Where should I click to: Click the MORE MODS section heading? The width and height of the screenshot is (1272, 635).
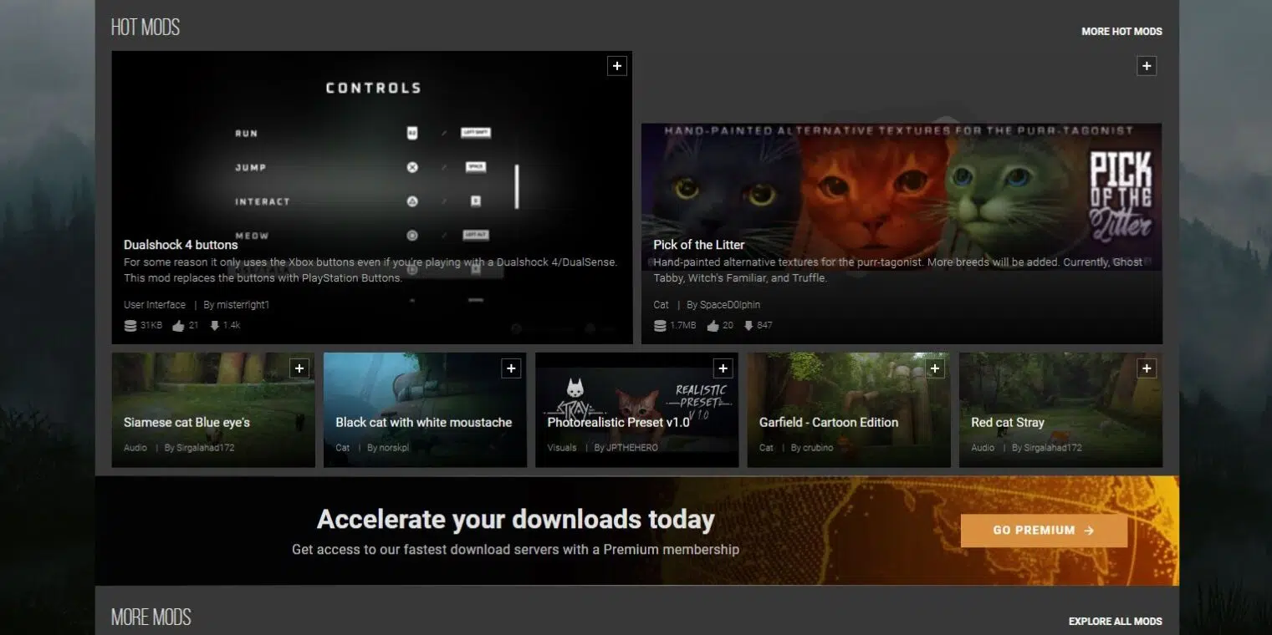tap(151, 617)
